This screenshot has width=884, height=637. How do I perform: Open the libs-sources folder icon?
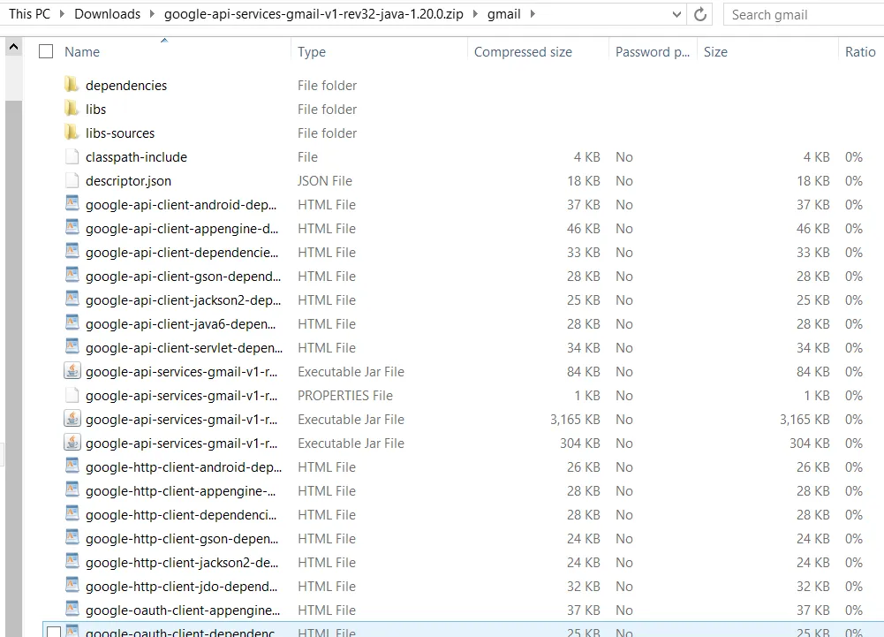point(72,133)
